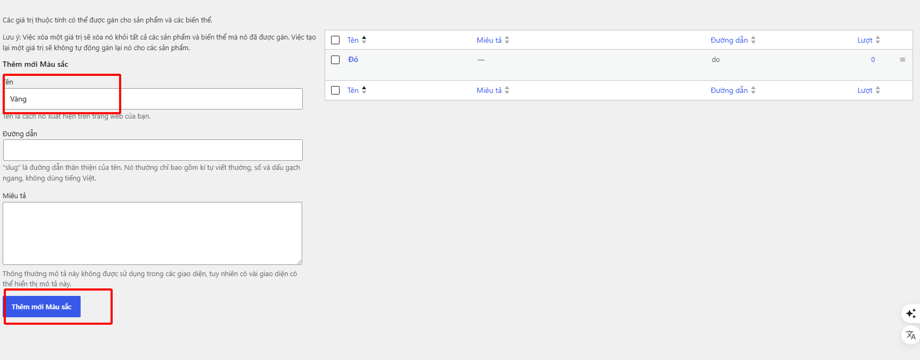This screenshot has width=920, height=360.
Task: Sort by Lượt in the table footer
Action: 865,90
